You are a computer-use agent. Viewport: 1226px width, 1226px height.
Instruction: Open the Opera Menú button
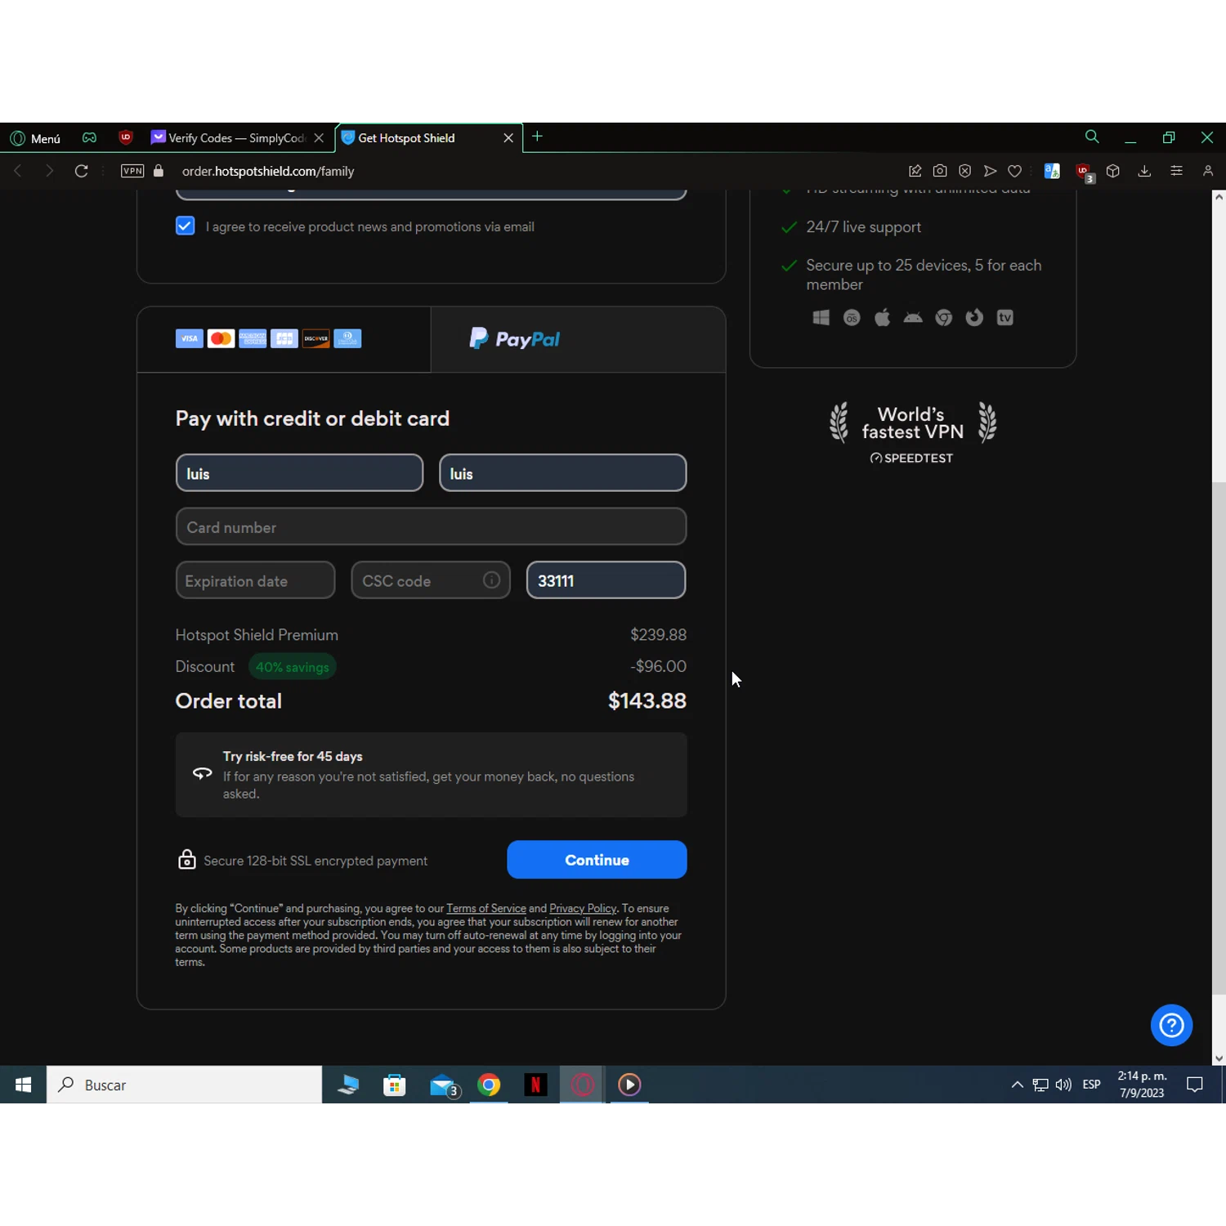pyautogui.click(x=35, y=138)
